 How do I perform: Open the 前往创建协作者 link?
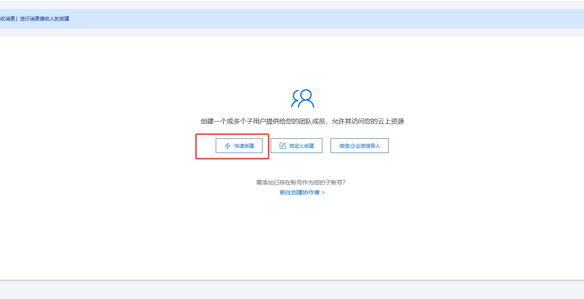(302, 192)
